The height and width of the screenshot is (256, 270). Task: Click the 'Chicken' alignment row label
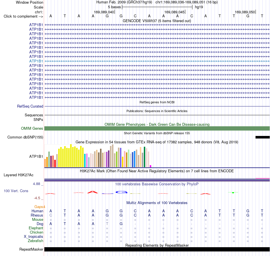pyautogui.click(x=36, y=232)
